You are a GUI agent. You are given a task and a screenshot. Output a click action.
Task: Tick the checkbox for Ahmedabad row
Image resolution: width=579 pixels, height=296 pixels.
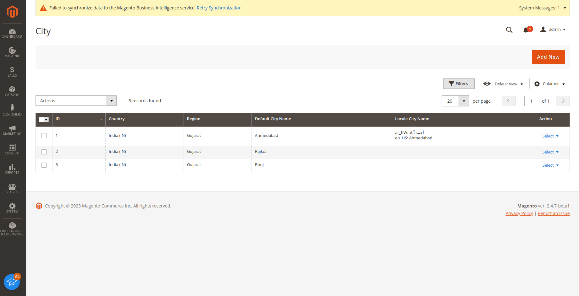[44, 136]
